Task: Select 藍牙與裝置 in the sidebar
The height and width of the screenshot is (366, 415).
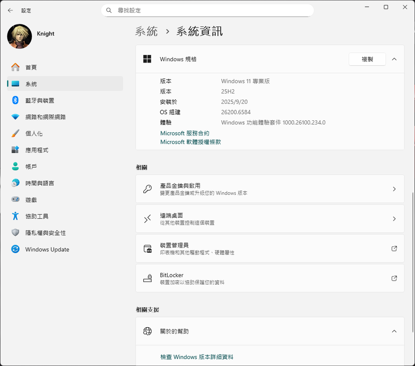Action: (x=65, y=100)
